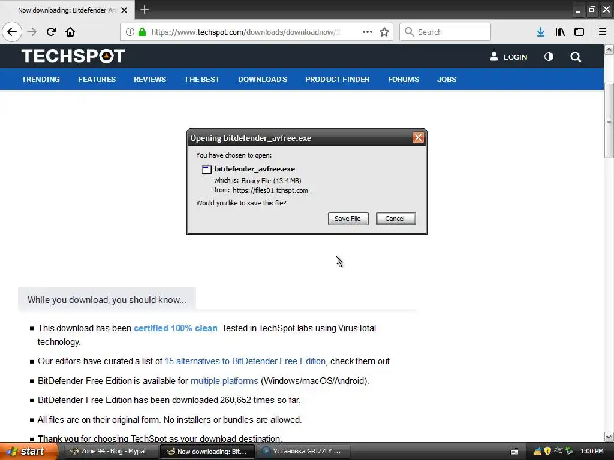Image resolution: width=614 pixels, height=460 pixels.
Task: Click Save File in download dialog
Action: tap(348, 219)
